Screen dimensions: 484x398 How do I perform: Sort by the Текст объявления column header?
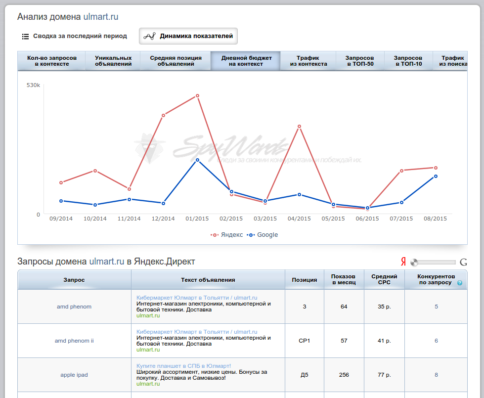click(x=208, y=280)
